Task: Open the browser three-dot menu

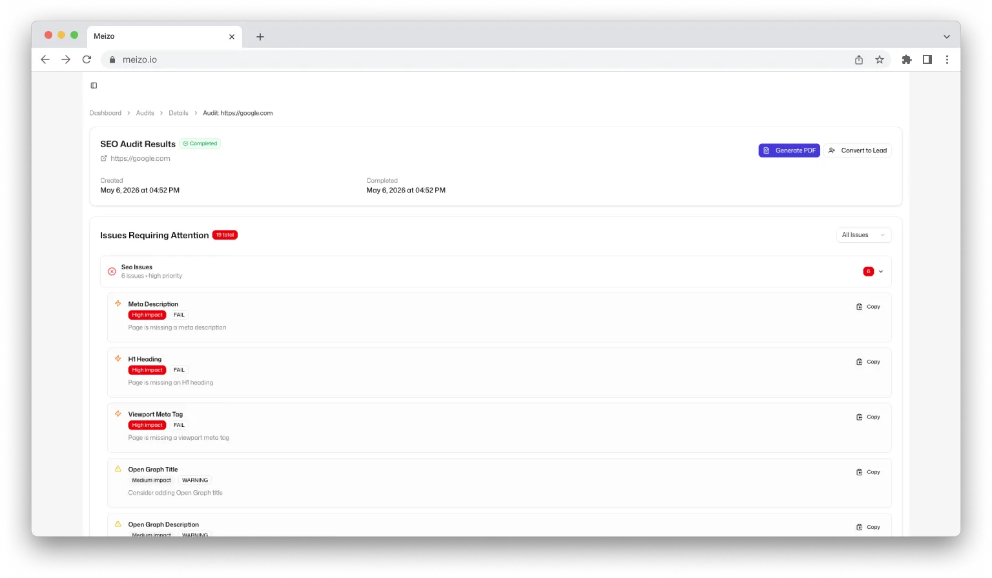Action: coord(947,59)
